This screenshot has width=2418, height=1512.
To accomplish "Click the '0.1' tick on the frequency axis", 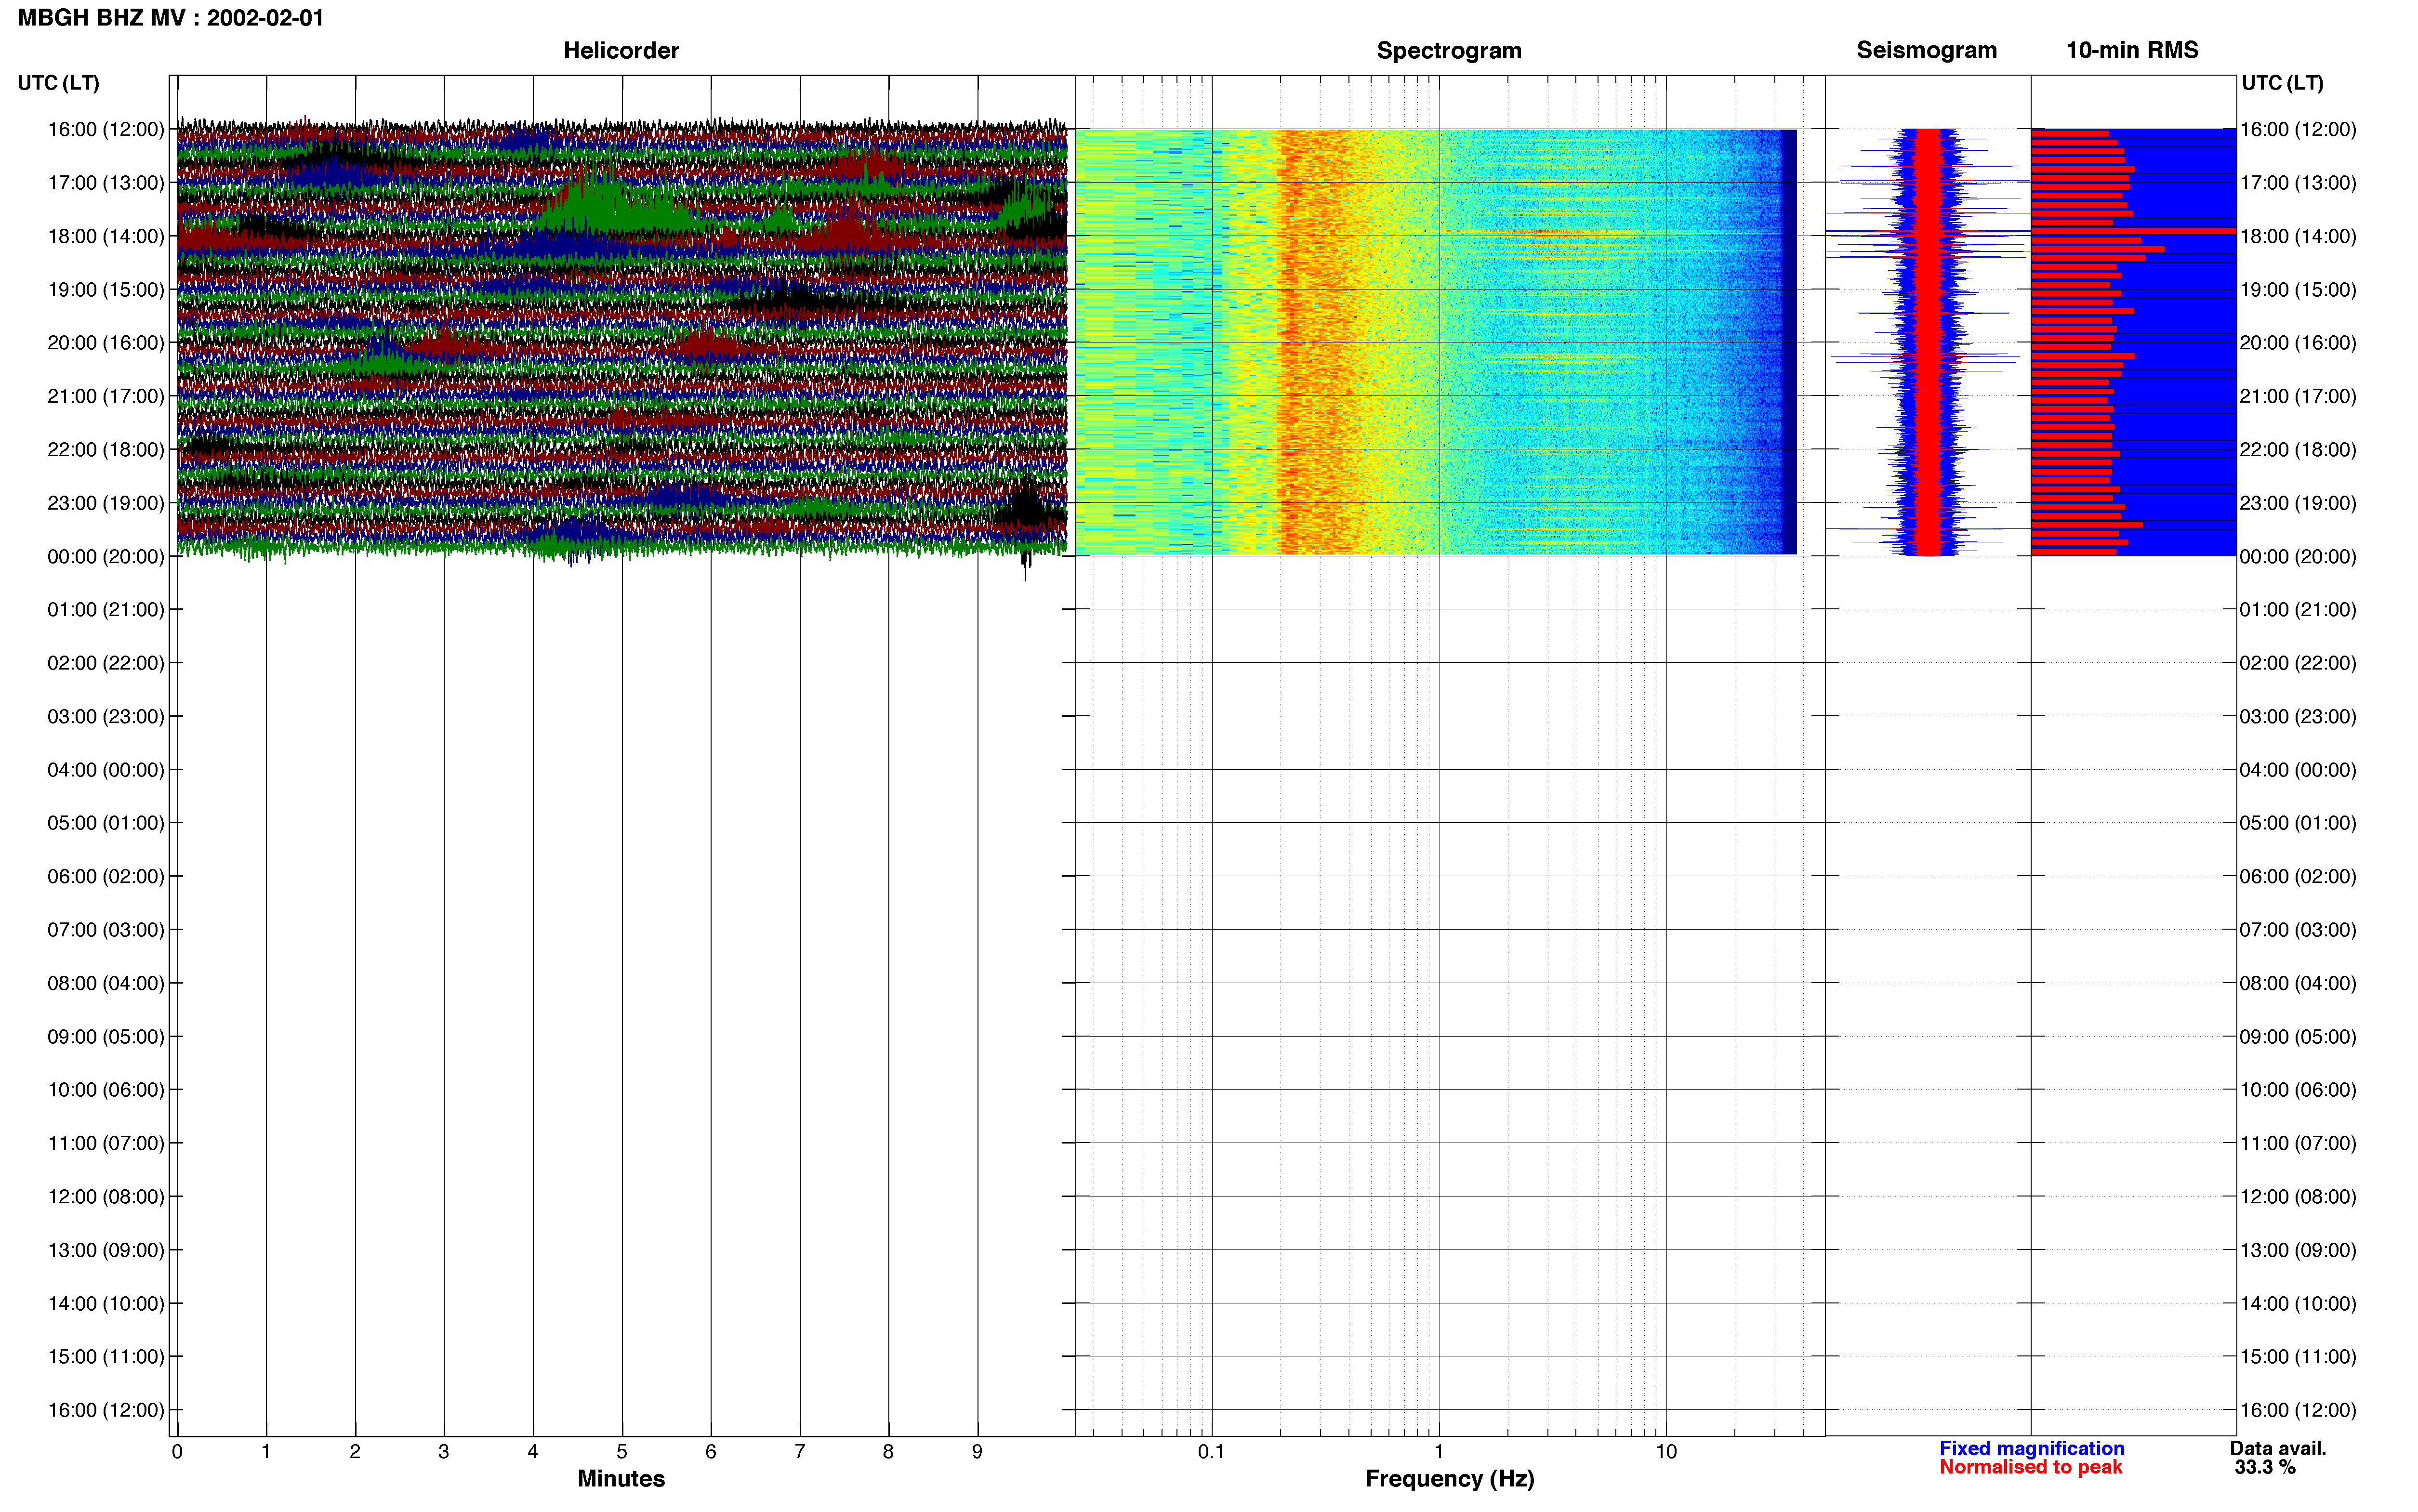I will coord(1211,1452).
